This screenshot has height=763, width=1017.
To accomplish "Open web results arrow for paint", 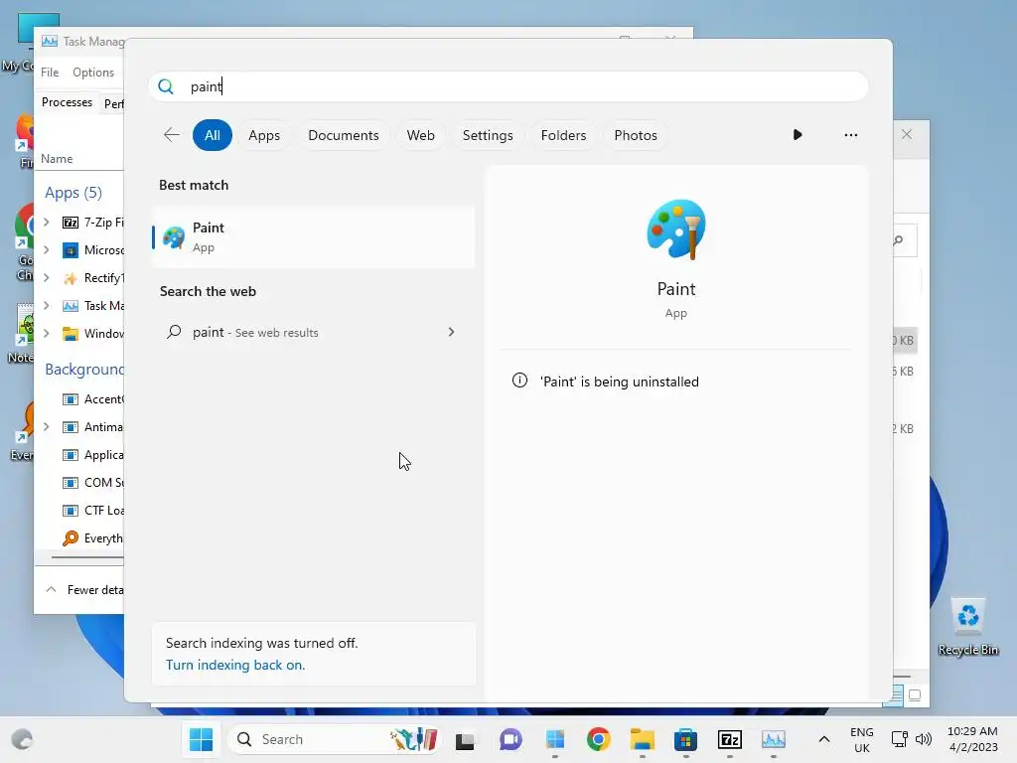I will point(451,332).
